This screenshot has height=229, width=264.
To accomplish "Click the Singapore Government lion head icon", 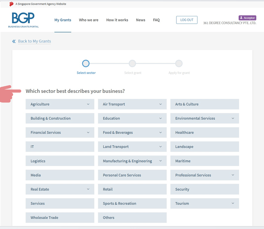I will [x=11, y=4].
